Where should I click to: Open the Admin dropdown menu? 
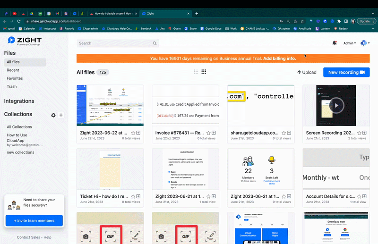[350, 43]
